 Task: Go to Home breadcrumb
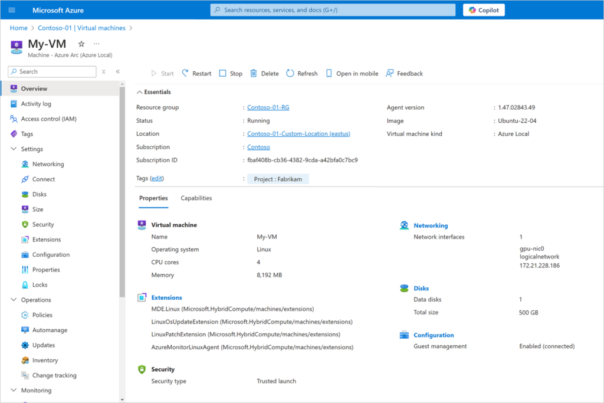point(18,28)
